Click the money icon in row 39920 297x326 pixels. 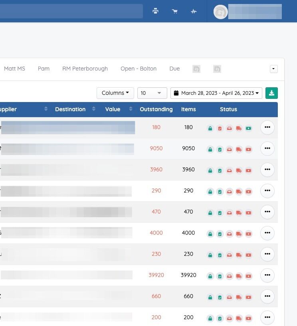click(248, 276)
